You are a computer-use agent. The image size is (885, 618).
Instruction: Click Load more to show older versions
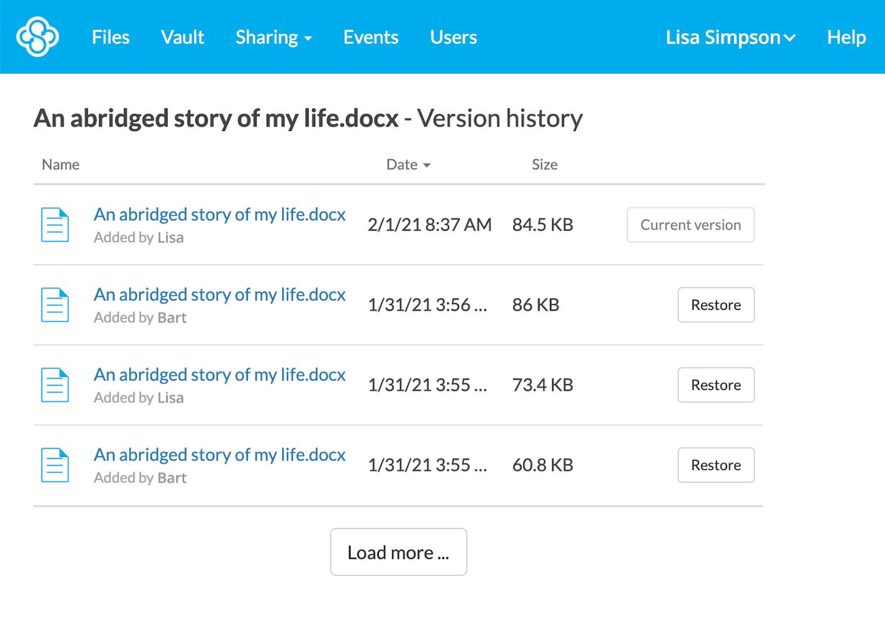click(x=398, y=552)
